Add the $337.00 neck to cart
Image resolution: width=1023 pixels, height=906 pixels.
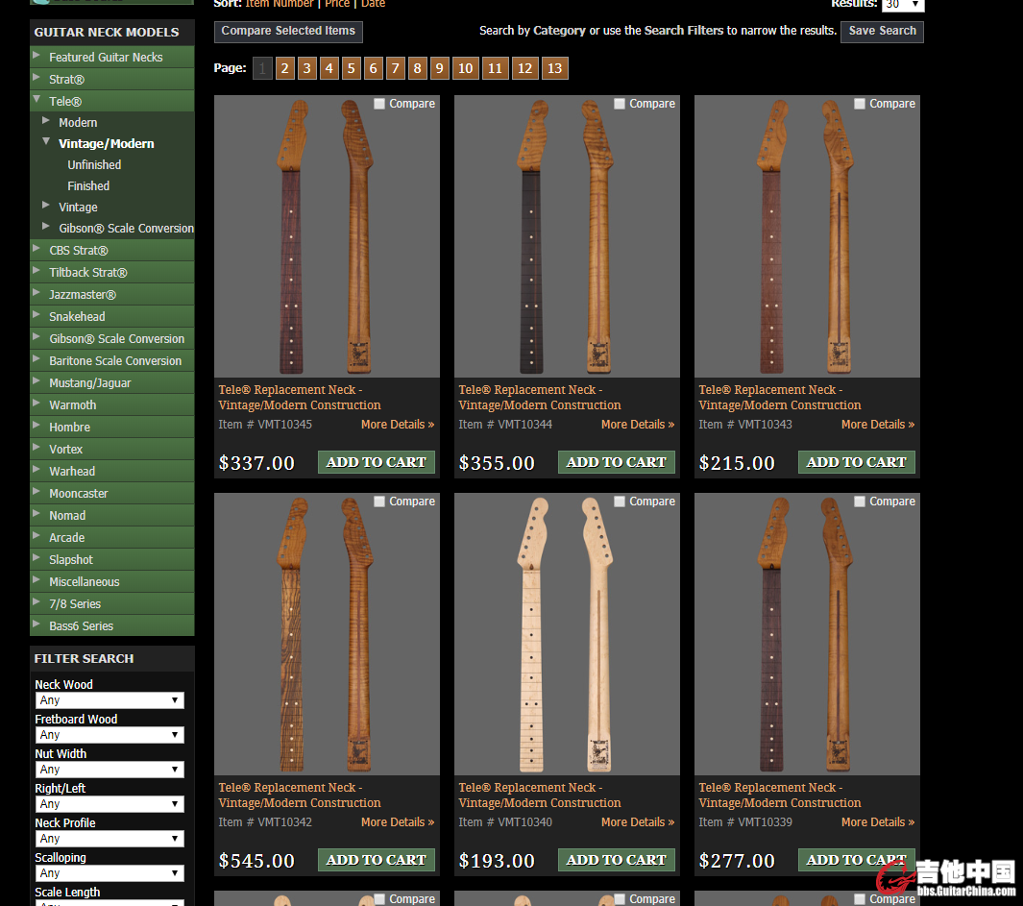point(376,462)
